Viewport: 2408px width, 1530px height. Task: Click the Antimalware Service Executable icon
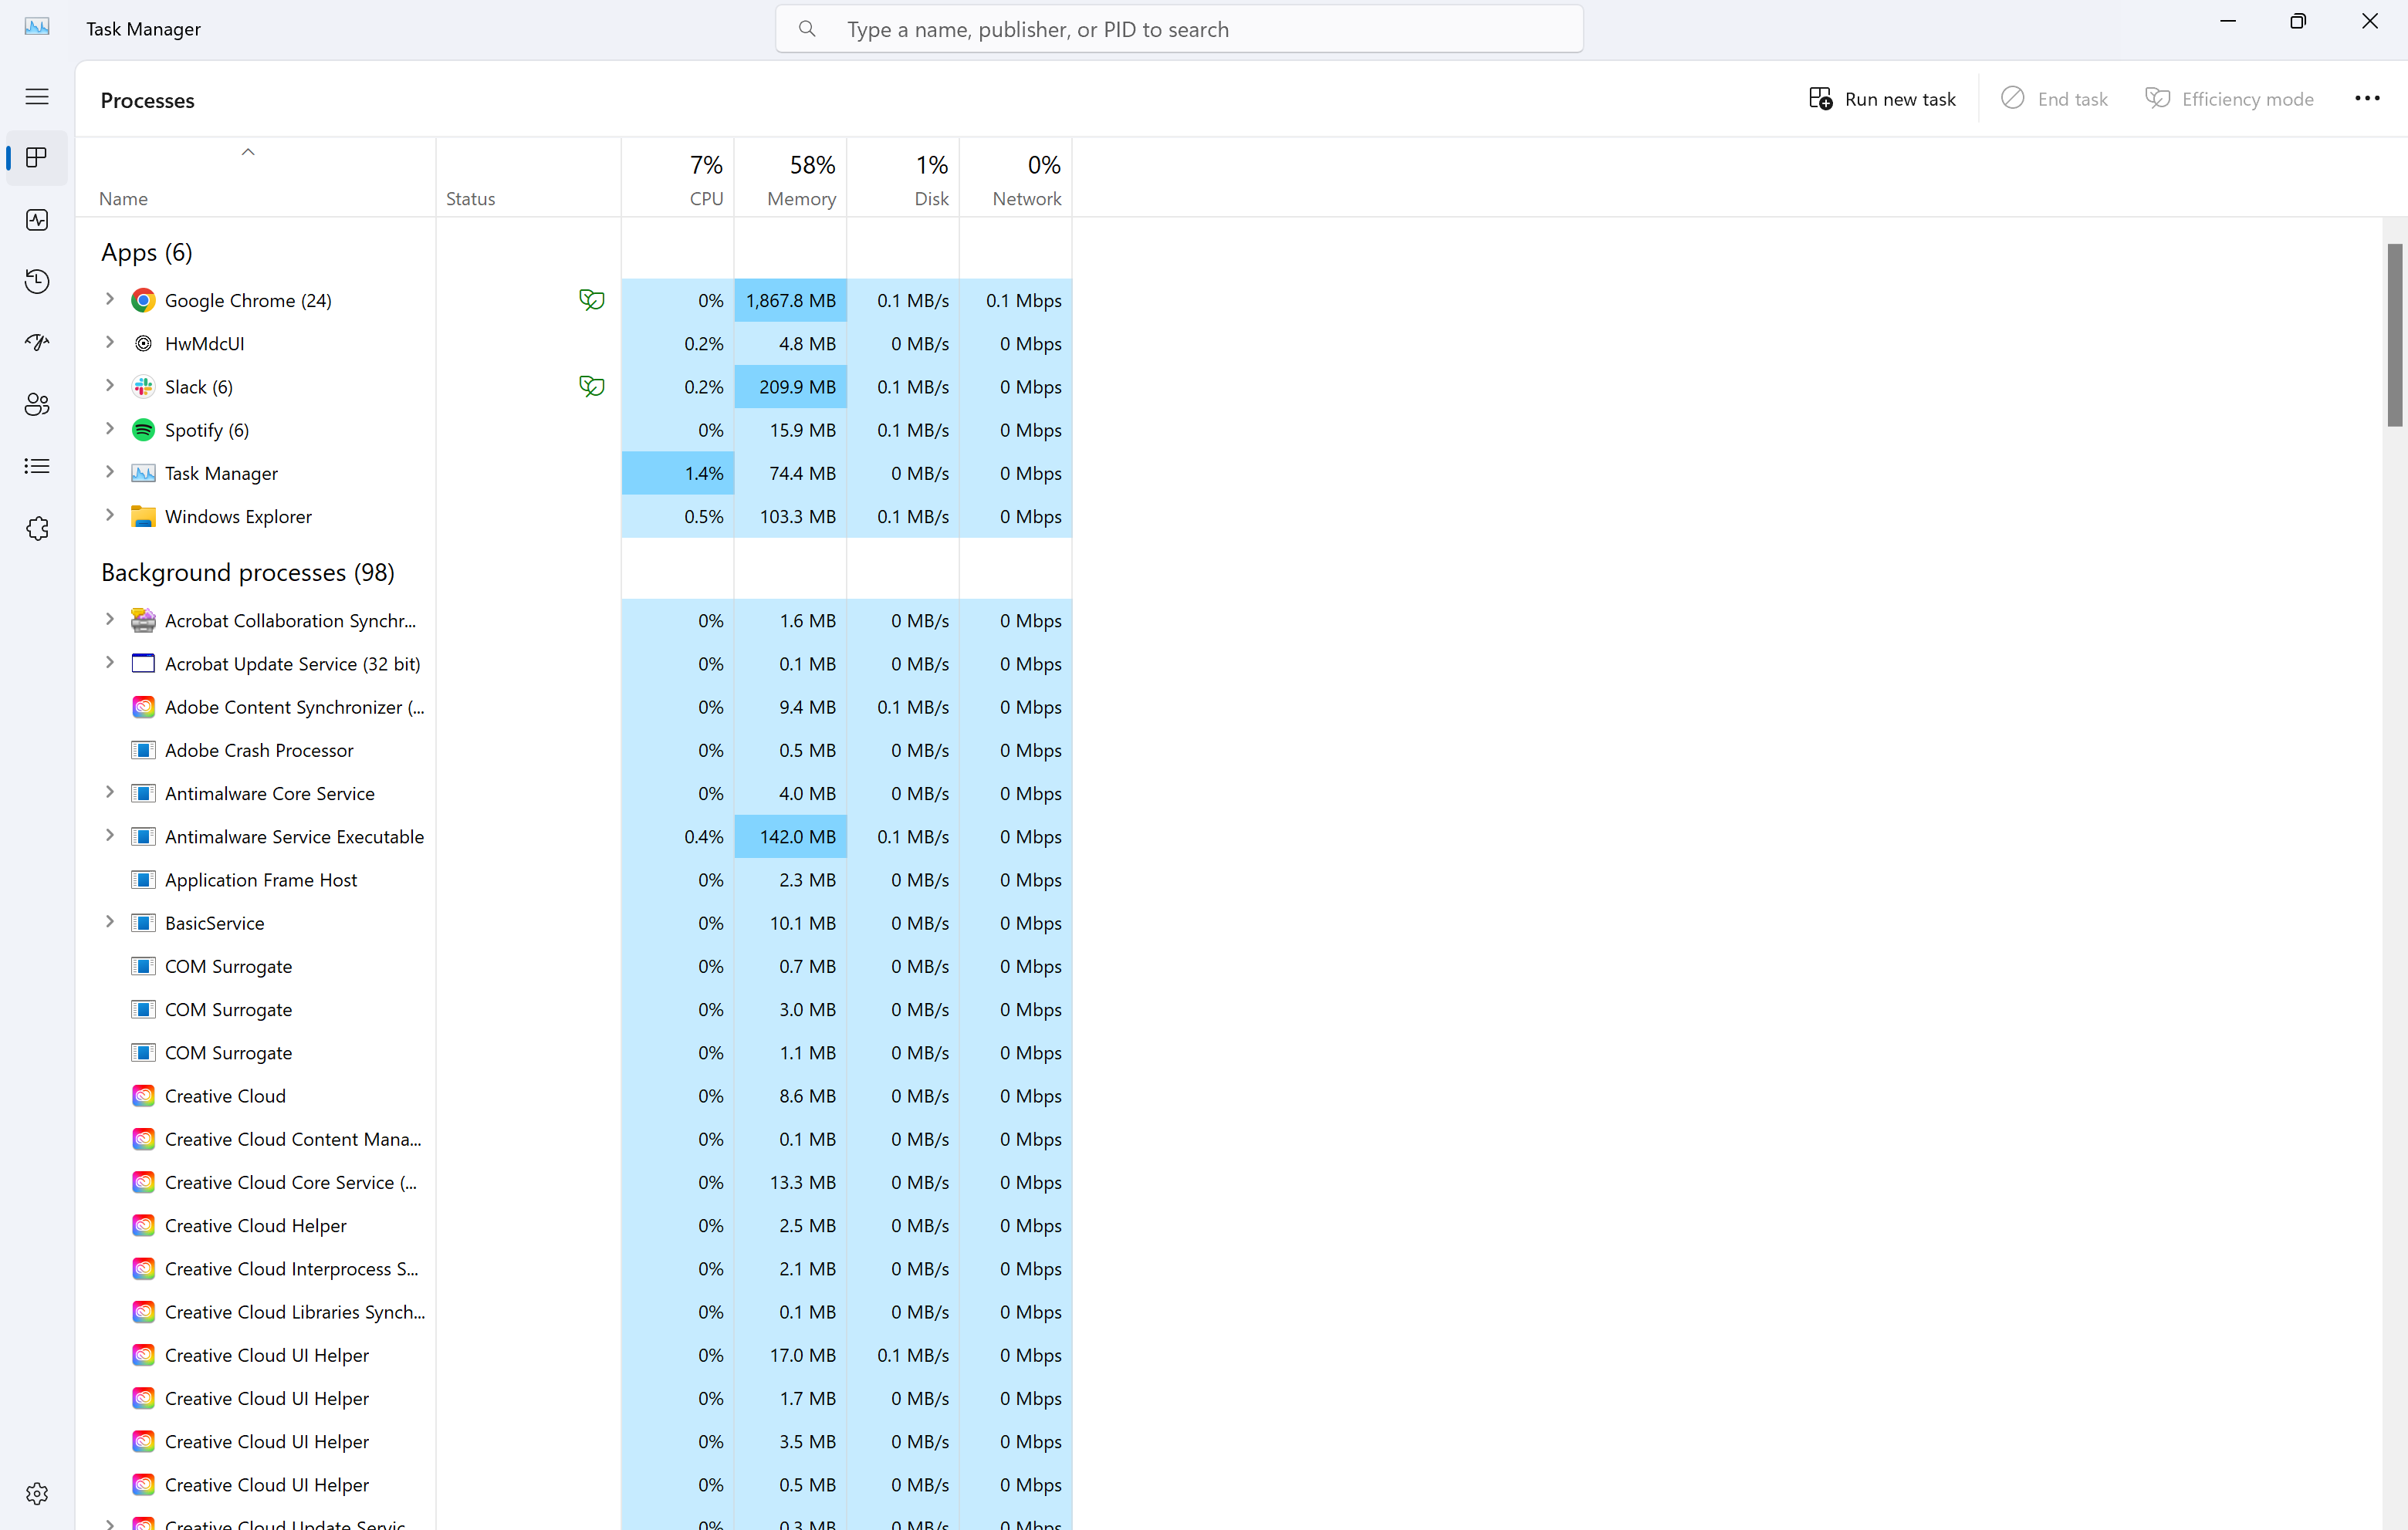click(x=143, y=837)
